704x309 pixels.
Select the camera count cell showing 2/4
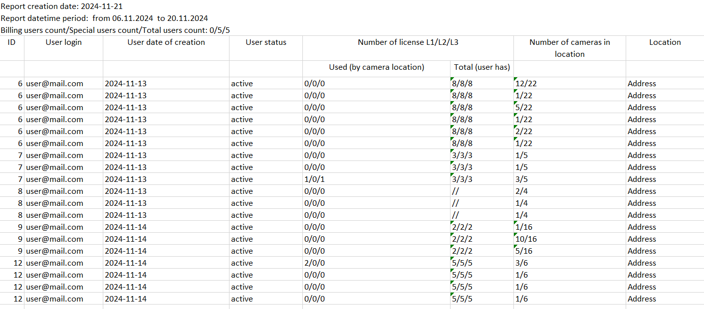522,191
